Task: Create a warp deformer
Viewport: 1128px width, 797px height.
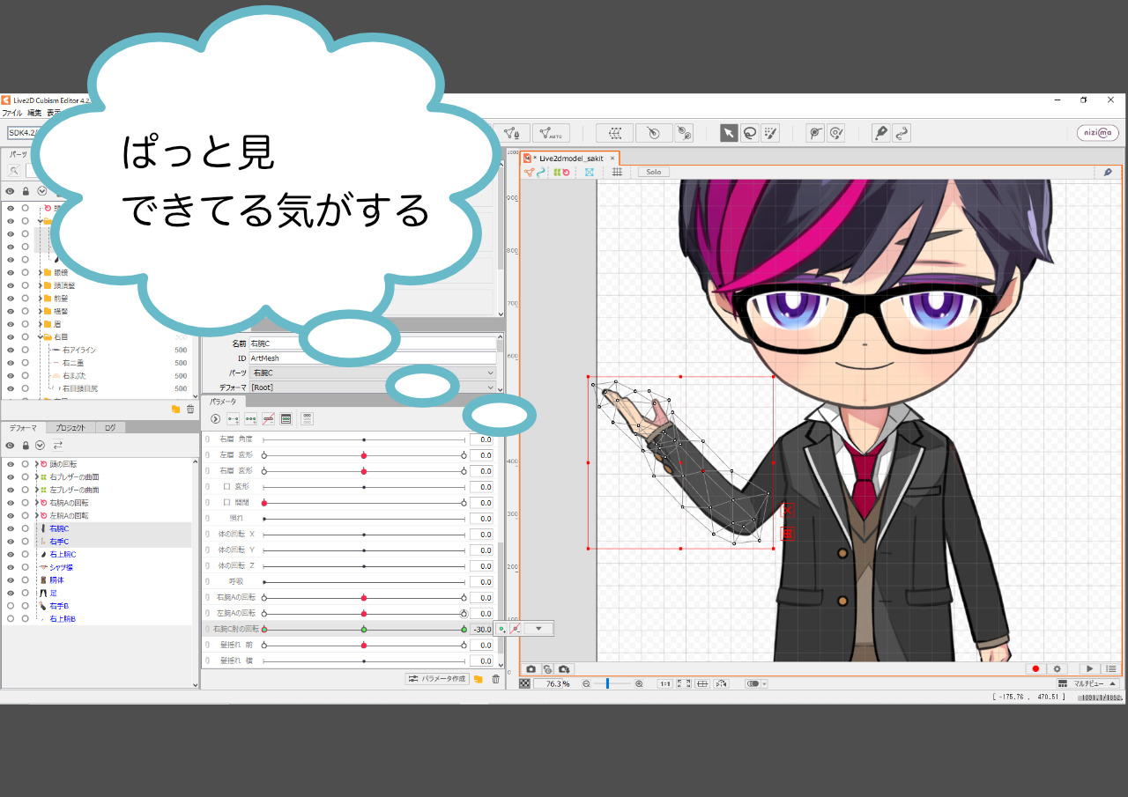Action: tap(614, 133)
